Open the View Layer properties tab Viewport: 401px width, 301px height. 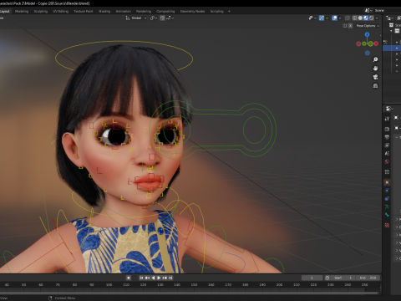(387, 145)
